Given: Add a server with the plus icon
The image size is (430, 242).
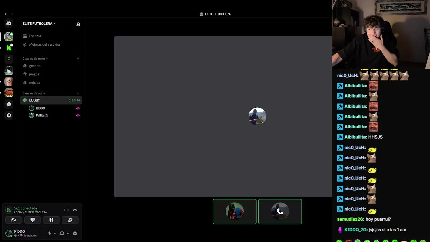Looking at the screenshot, I should pos(9,104).
